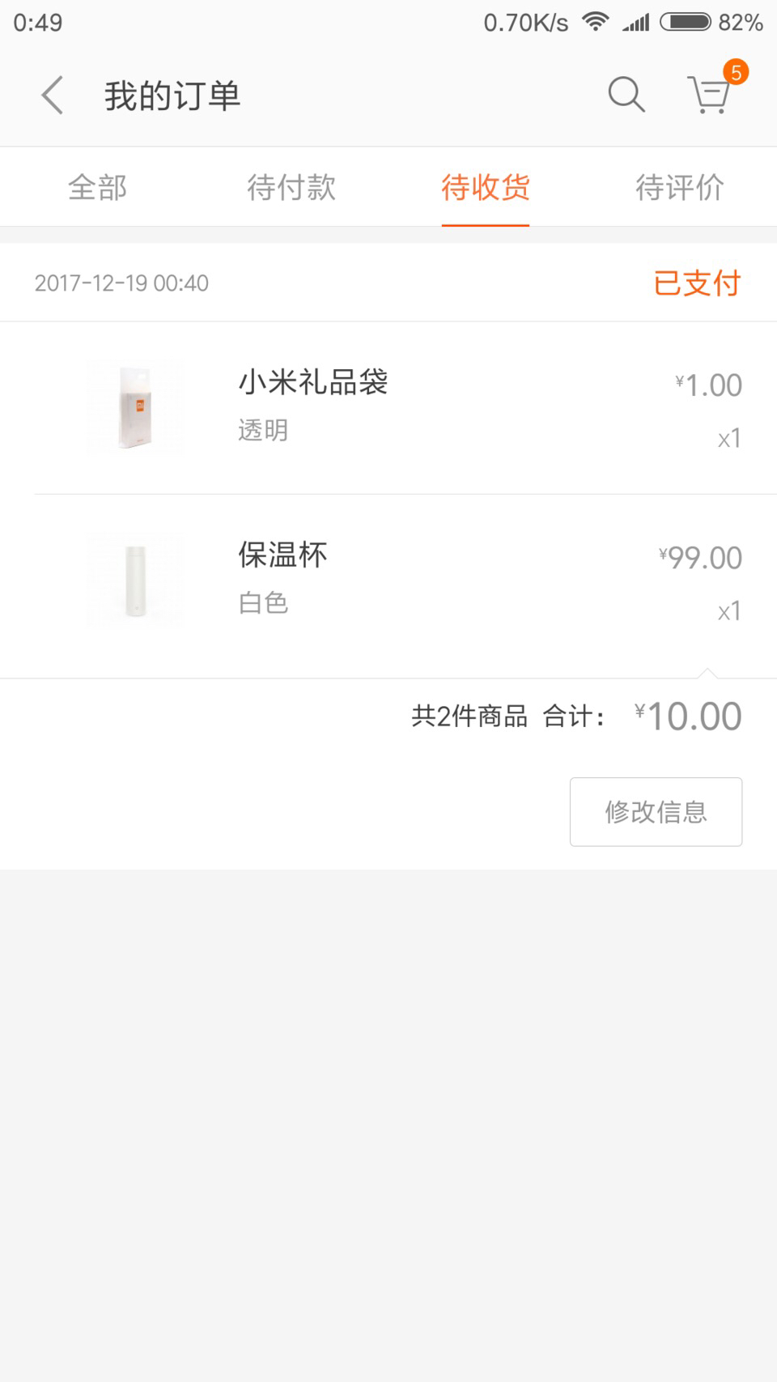Tap the 已支付 order status
Screen dimensions: 777x1382
click(x=697, y=283)
